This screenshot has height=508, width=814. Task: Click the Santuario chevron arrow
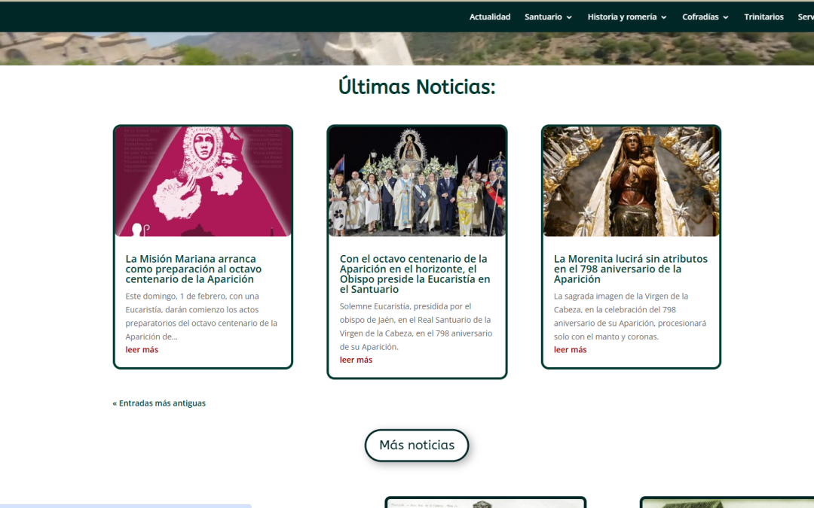569,17
